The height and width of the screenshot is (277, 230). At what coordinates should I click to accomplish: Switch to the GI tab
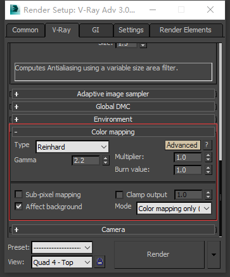click(x=96, y=30)
